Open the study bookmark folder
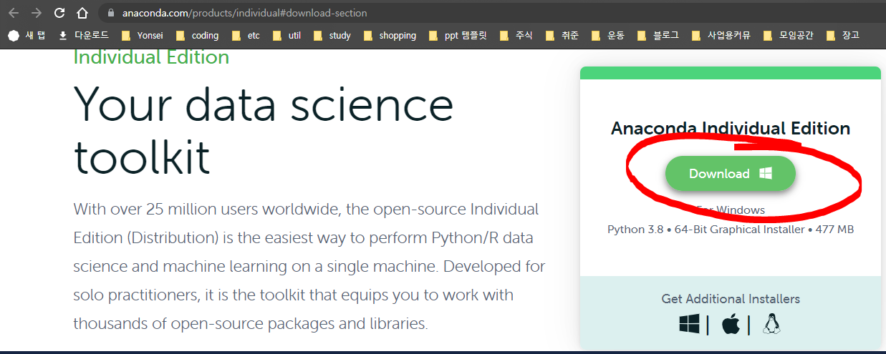Image resolution: width=886 pixels, height=354 pixels. [332, 35]
